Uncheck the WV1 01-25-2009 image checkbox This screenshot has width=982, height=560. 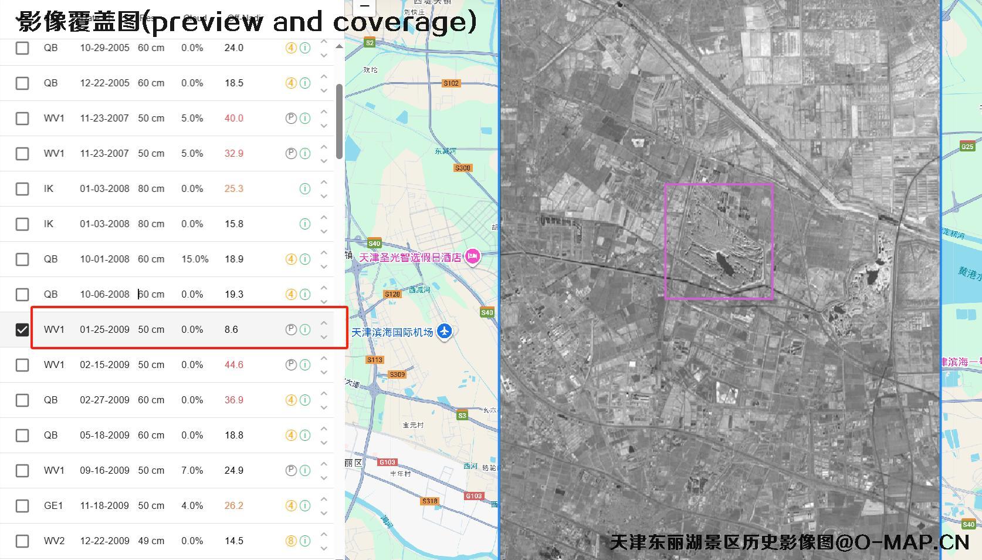(22, 330)
